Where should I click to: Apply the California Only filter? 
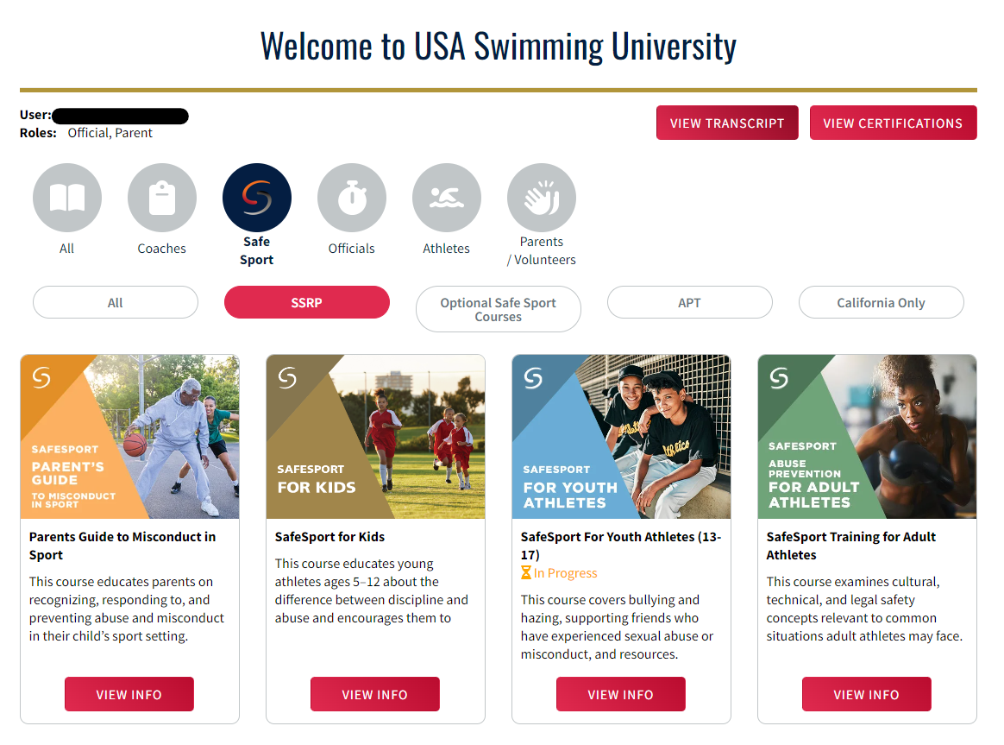[881, 302]
